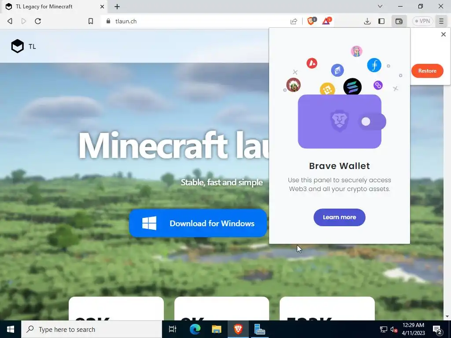This screenshot has height=338, width=451.
Task: Open a new tab with the plus button
Action: tap(117, 7)
